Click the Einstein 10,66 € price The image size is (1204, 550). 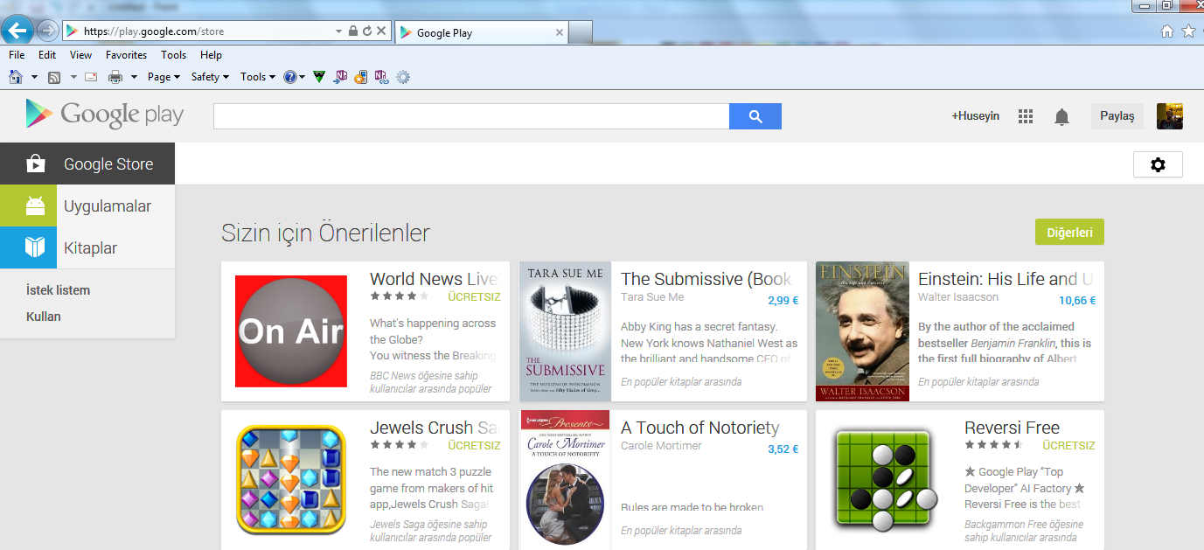(1076, 301)
